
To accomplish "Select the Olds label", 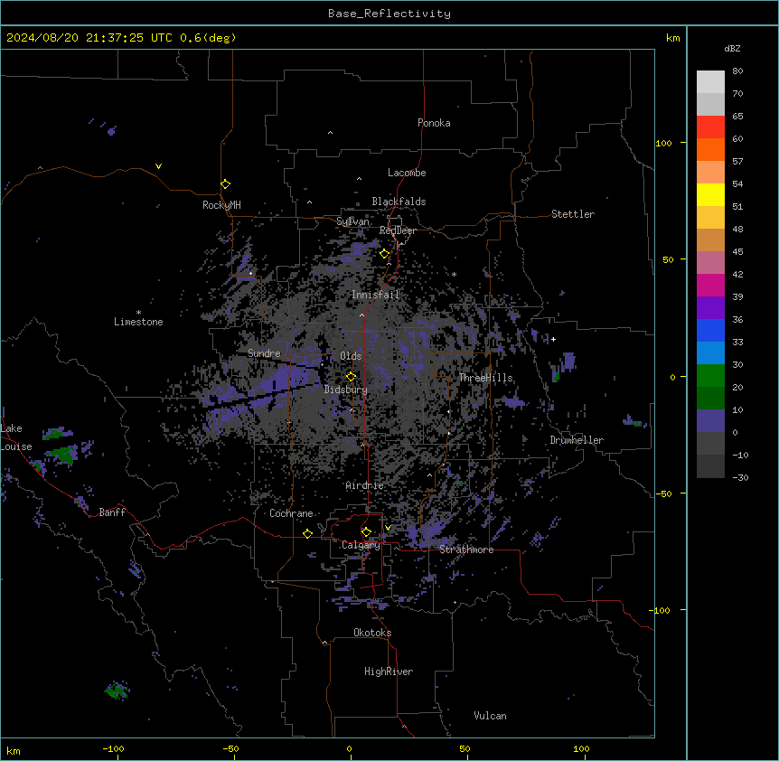I will coord(351,356).
